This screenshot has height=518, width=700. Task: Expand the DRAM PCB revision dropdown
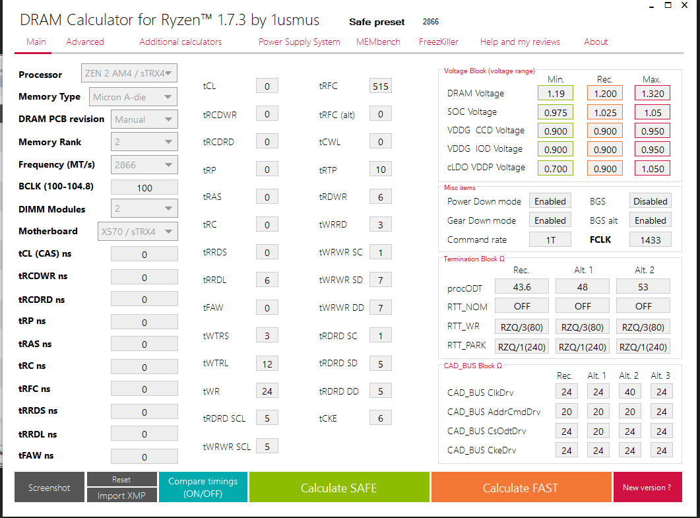pos(144,119)
